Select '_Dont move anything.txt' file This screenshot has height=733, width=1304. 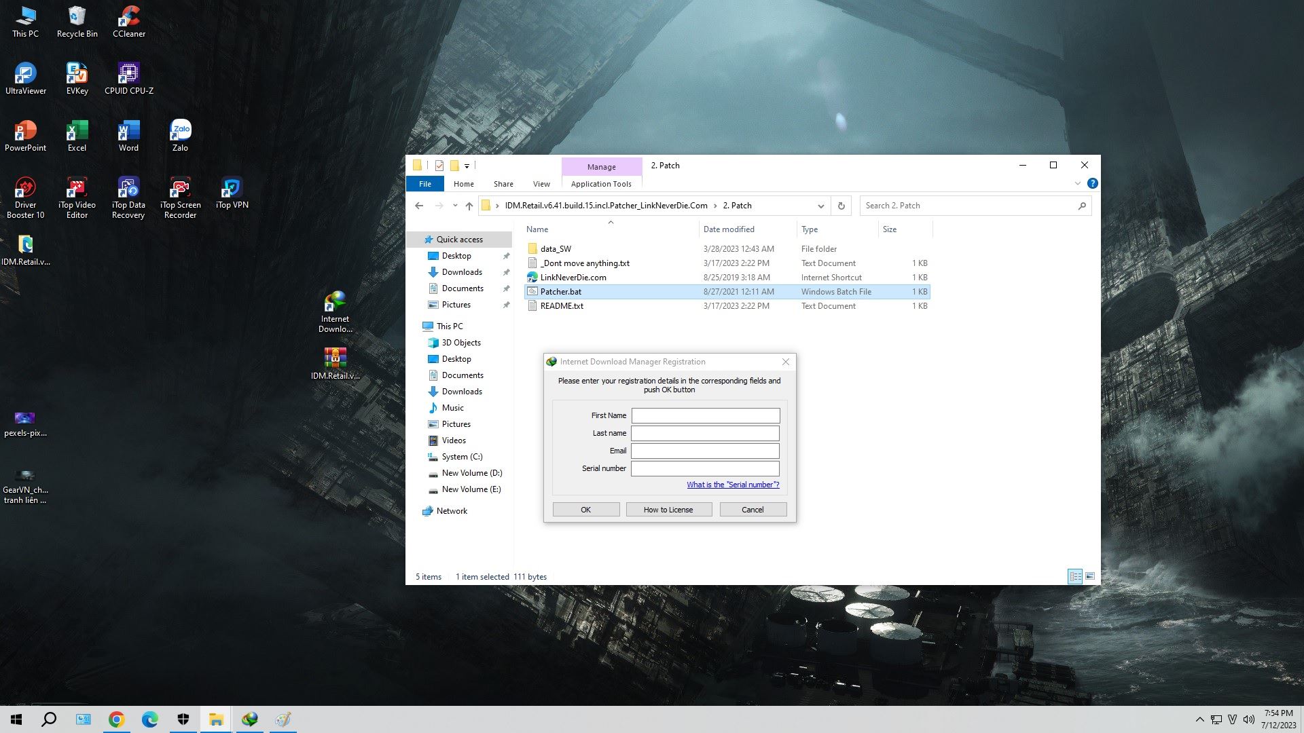coord(727,263)
